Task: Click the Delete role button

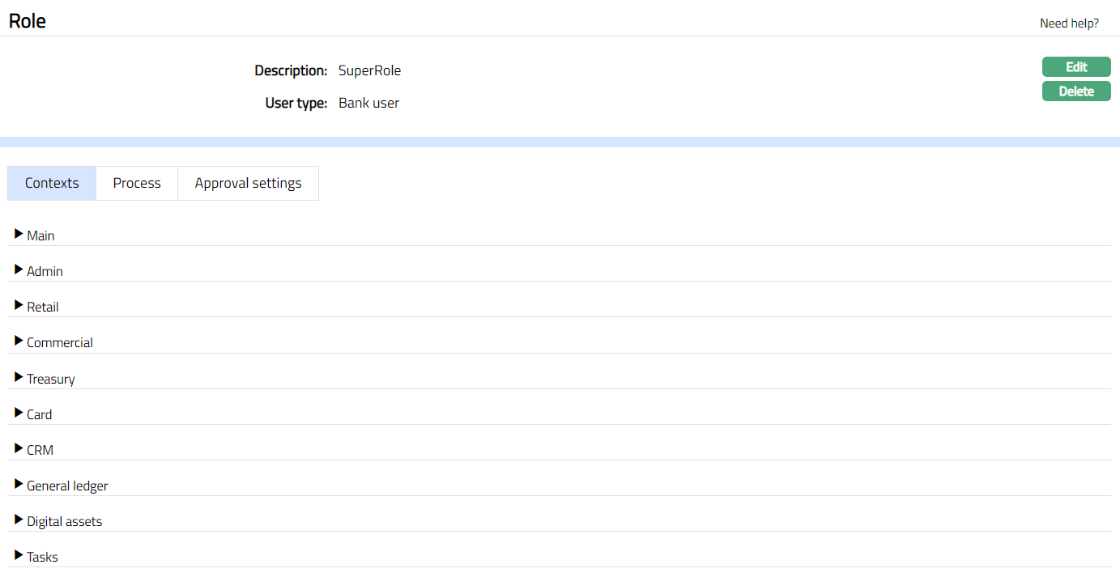Action: click(x=1075, y=91)
